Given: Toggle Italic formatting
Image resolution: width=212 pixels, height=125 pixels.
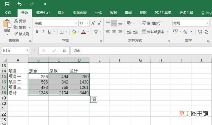Looking at the screenshot, I should click(43, 32).
